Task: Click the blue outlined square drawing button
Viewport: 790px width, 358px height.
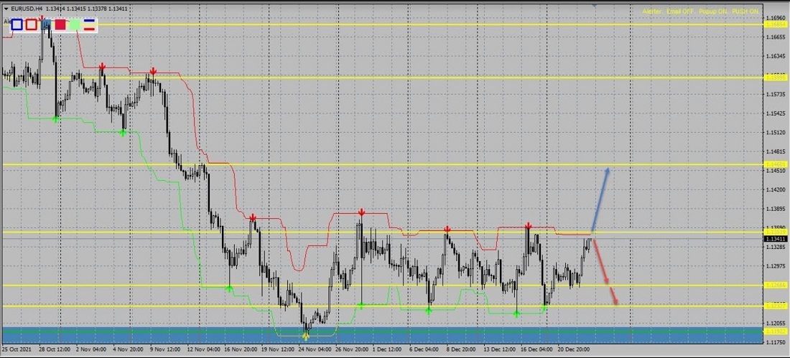Action: coord(17,24)
